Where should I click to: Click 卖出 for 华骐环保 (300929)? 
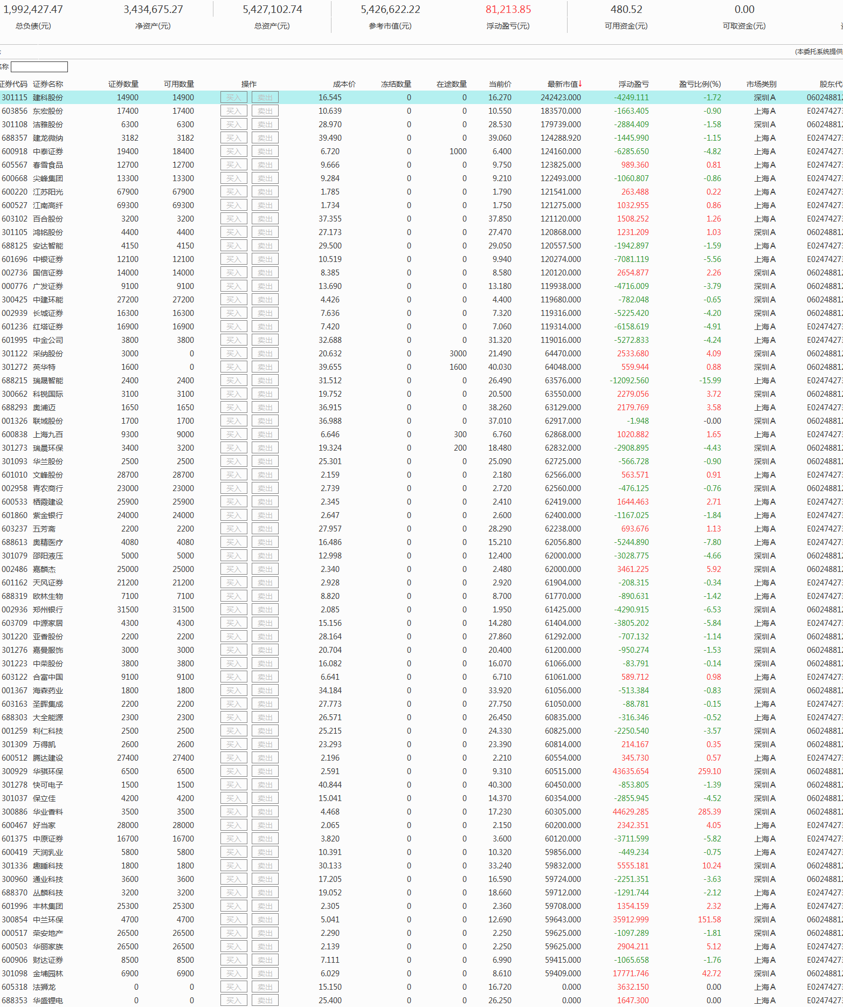(x=265, y=771)
